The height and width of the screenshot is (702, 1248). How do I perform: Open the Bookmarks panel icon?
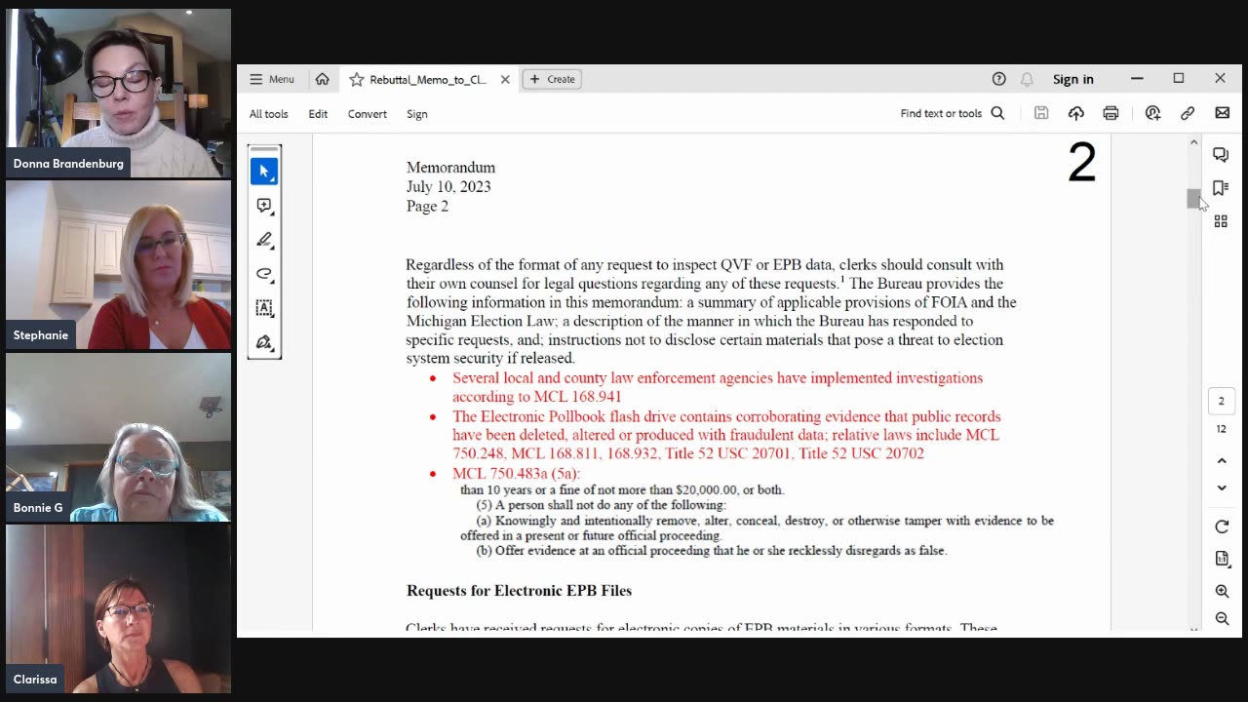(x=1221, y=188)
